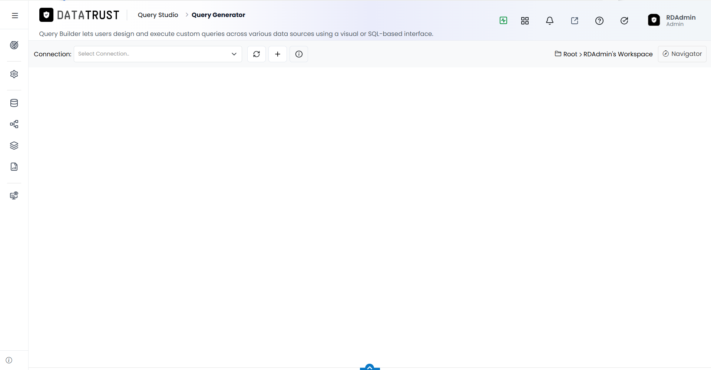Open the hamburger menu
The width and height of the screenshot is (711, 370).
tap(15, 16)
